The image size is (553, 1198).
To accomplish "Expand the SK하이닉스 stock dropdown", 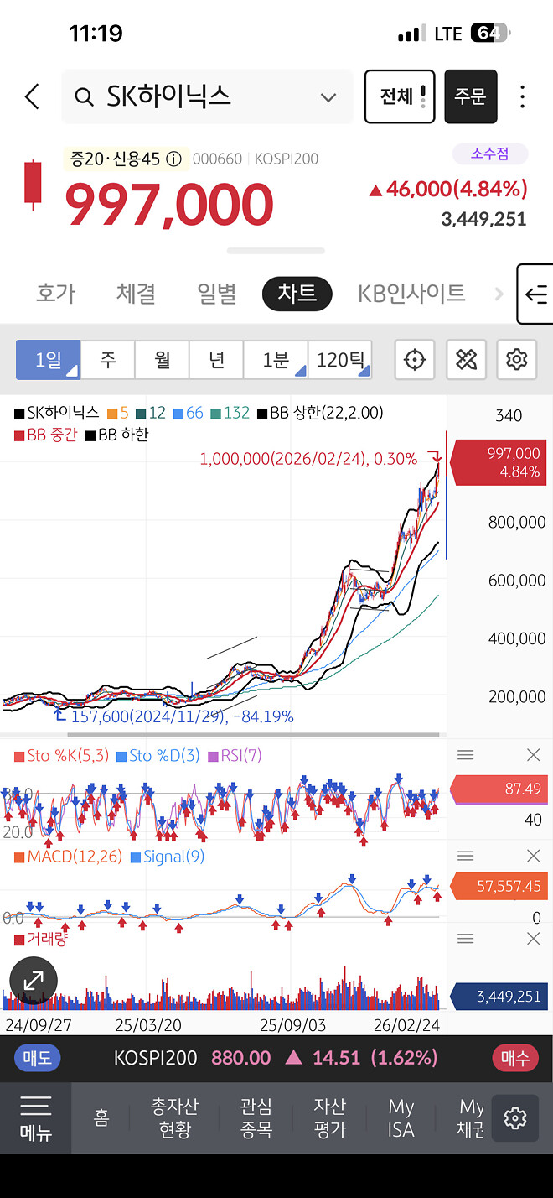I will point(328,97).
